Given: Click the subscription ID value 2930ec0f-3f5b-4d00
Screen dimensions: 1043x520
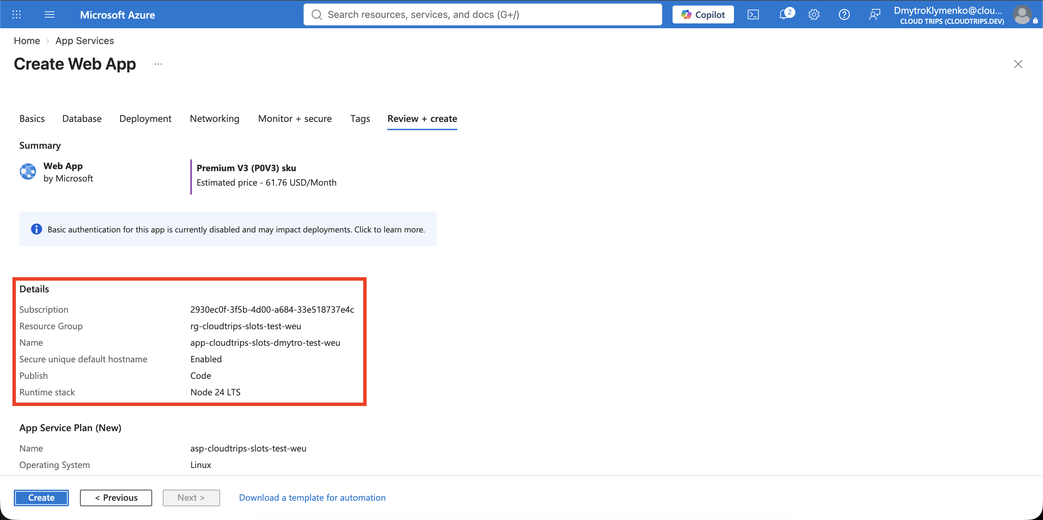Looking at the screenshot, I should point(272,310).
